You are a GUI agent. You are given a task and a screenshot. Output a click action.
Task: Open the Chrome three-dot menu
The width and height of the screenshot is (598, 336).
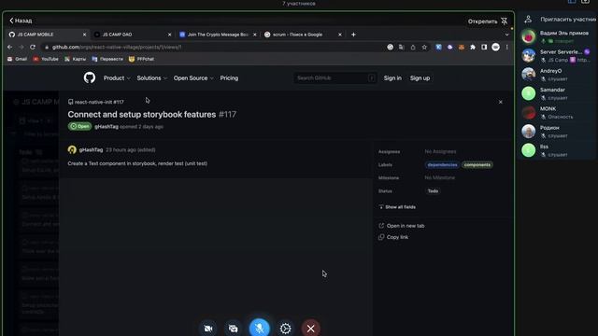click(x=506, y=48)
